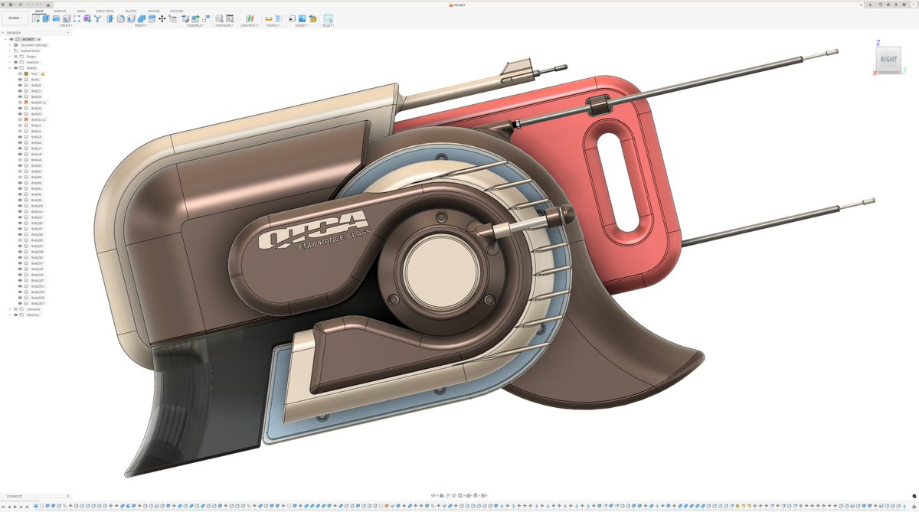Screen dimensions: 919x512
Task: Click timeline Play button
Action: point(15,507)
